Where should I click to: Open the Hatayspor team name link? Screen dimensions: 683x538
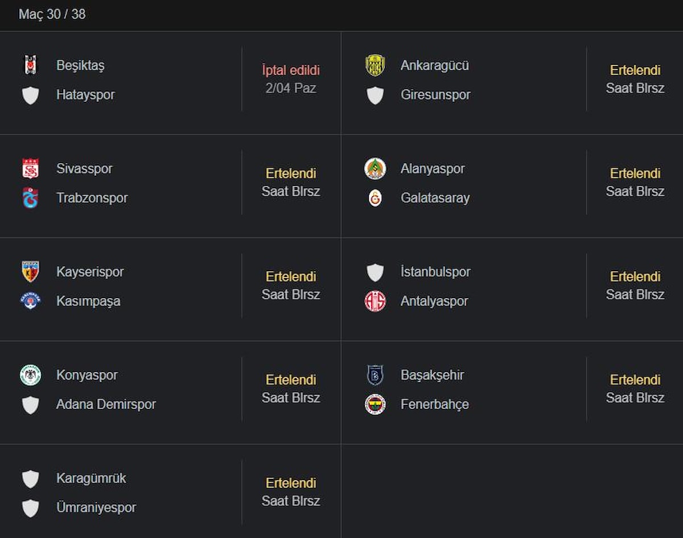[85, 95]
